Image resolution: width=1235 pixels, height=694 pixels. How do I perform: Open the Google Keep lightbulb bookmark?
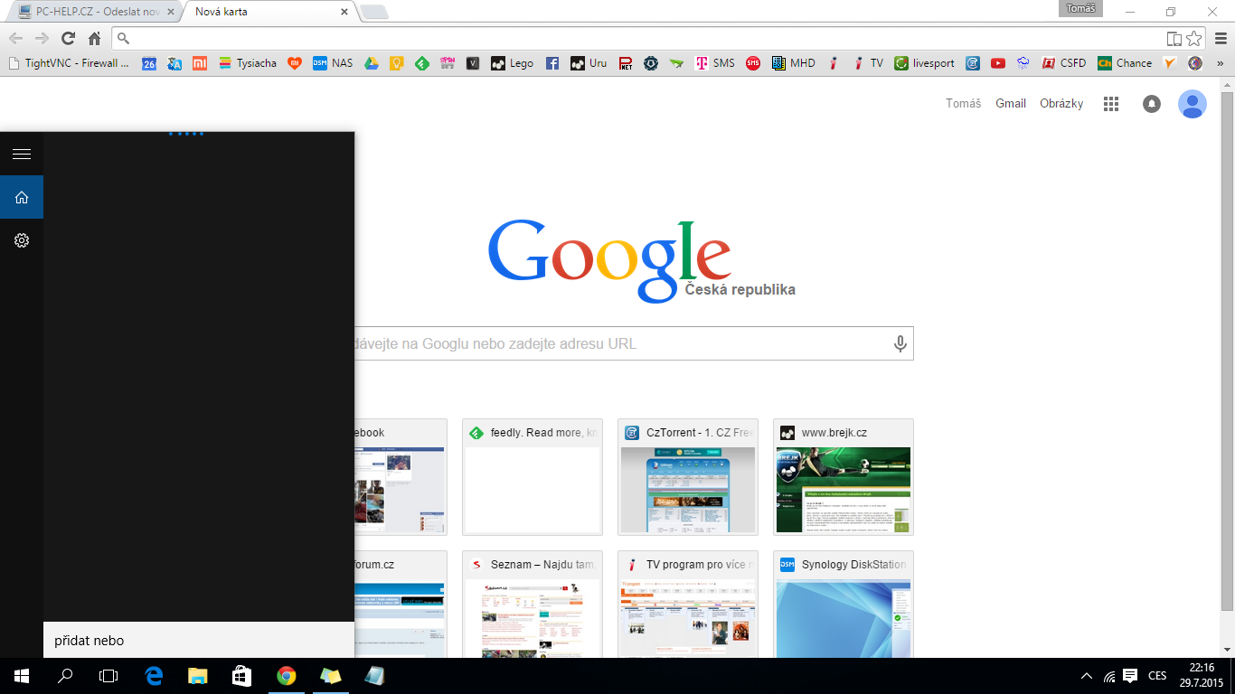tap(396, 63)
